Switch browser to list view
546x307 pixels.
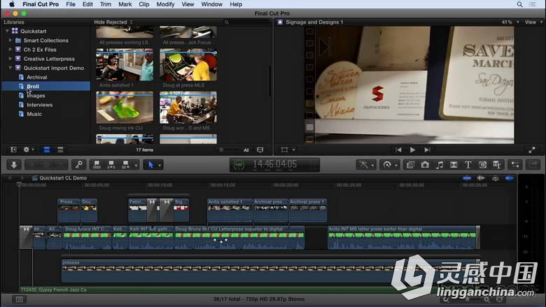pyautogui.click(x=60, y=150)
